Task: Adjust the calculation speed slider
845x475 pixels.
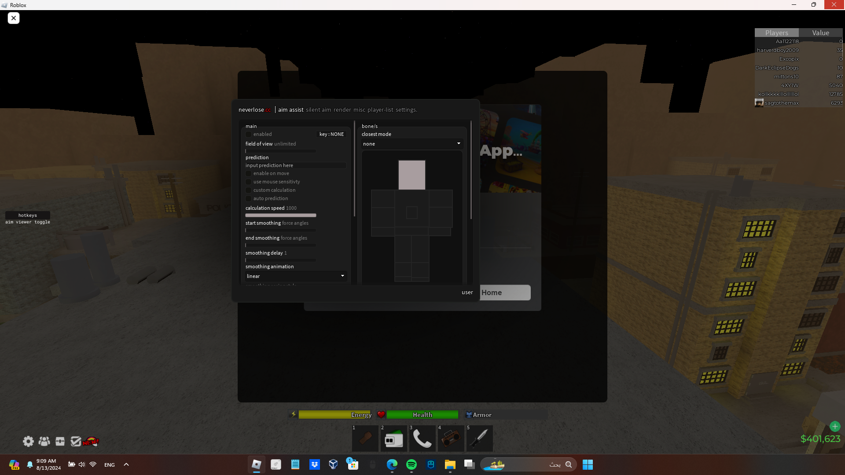Action: click(281, 216)
